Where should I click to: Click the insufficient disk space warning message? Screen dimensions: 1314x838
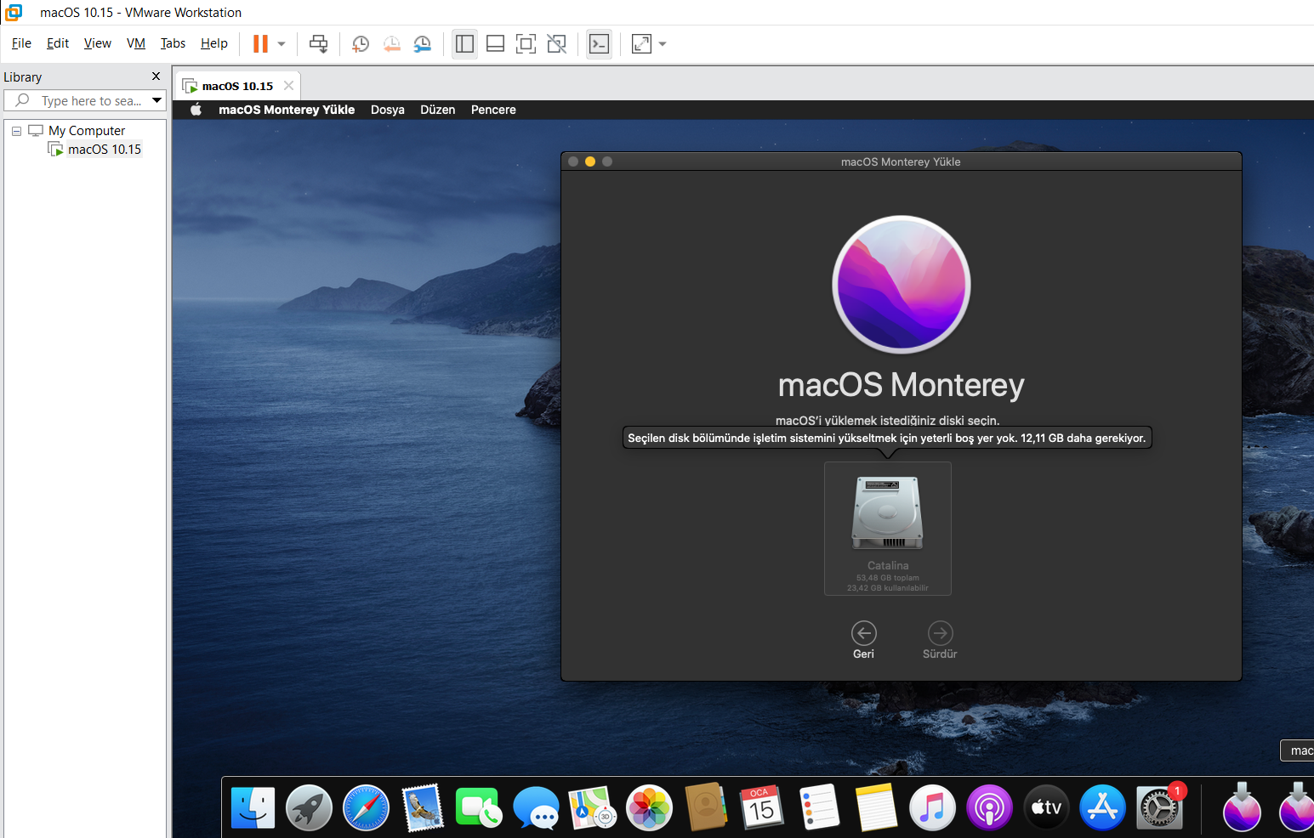[887, 439]
